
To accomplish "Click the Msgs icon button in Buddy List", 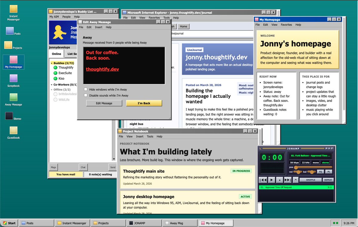I will click(53, 167).
